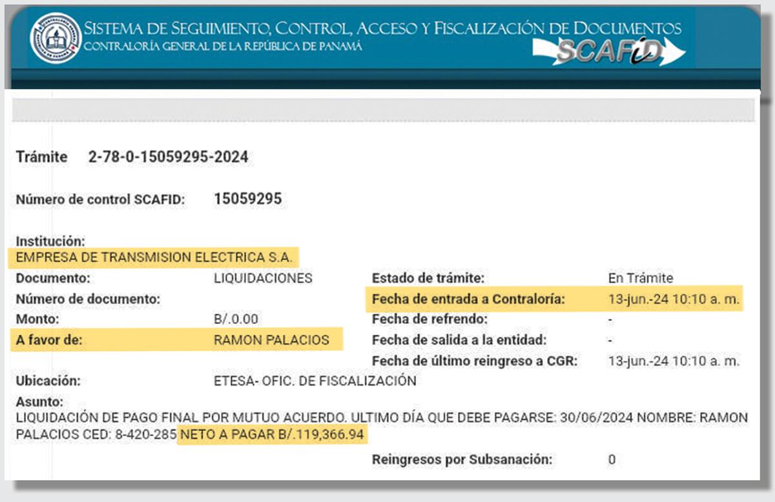Click the 'Reingresos por Subsanación' label
The width and height of the screenshot is (775, 502).
(462, 459)
